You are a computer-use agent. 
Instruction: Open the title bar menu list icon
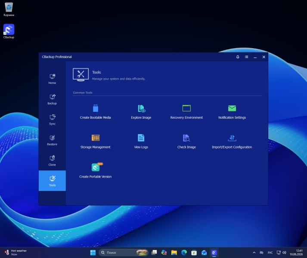point(246,57)
